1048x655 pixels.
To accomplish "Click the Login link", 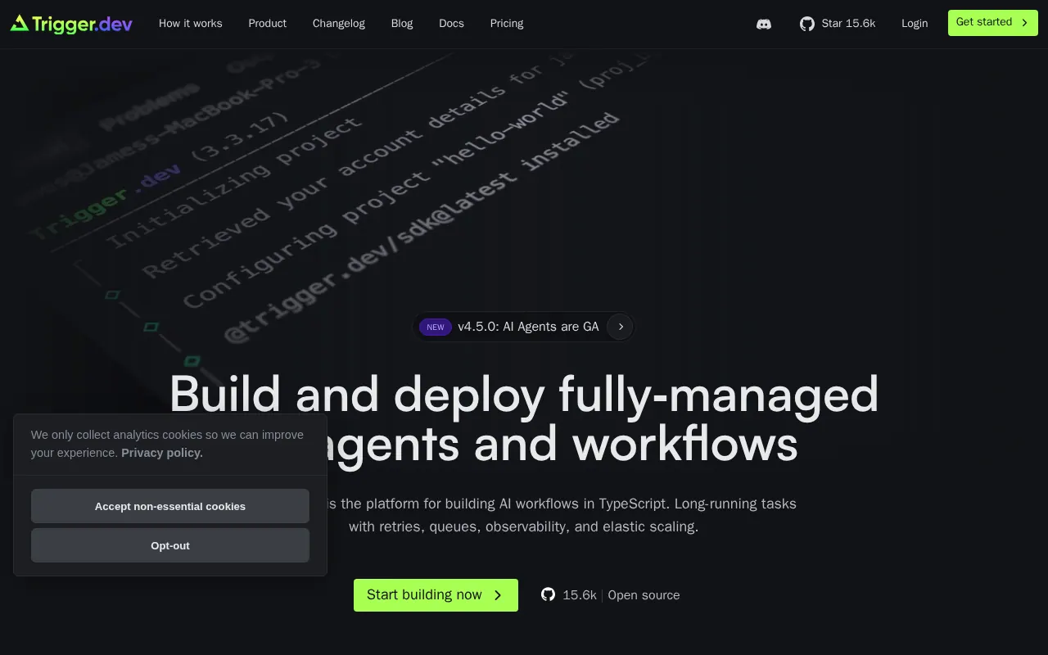I will click(915, 24).
